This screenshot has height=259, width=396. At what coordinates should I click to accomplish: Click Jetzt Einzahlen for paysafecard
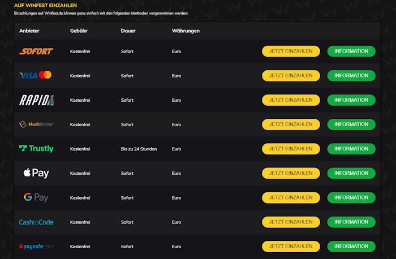(291, 247)
